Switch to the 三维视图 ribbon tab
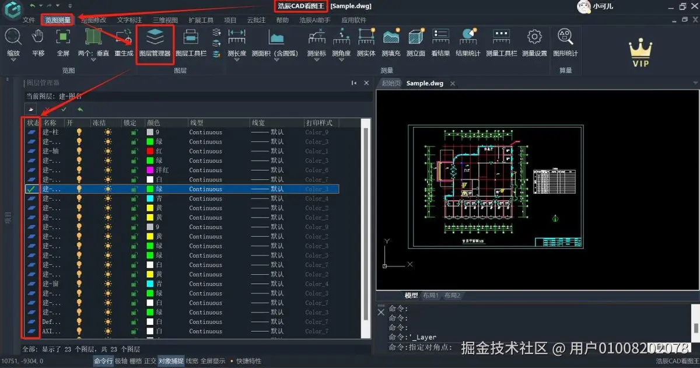 point(165,20)
